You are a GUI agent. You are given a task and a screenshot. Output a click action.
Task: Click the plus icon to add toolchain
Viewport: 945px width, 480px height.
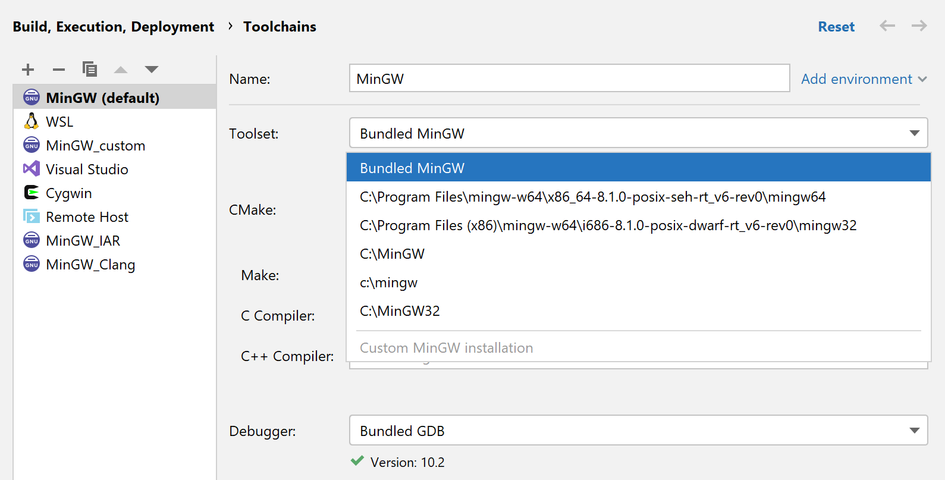(x=28, y=70)
